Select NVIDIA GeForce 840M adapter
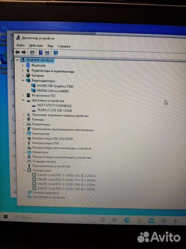This screenshot has height=249, width=186. point(53,91)
